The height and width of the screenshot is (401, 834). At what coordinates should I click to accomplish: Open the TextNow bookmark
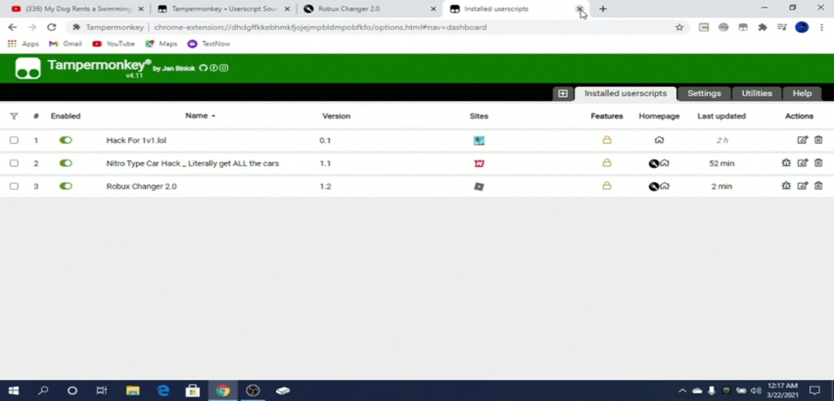(x=209, y=44)
